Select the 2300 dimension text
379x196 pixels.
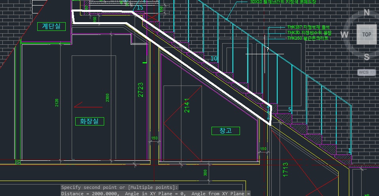coord(107,98)
